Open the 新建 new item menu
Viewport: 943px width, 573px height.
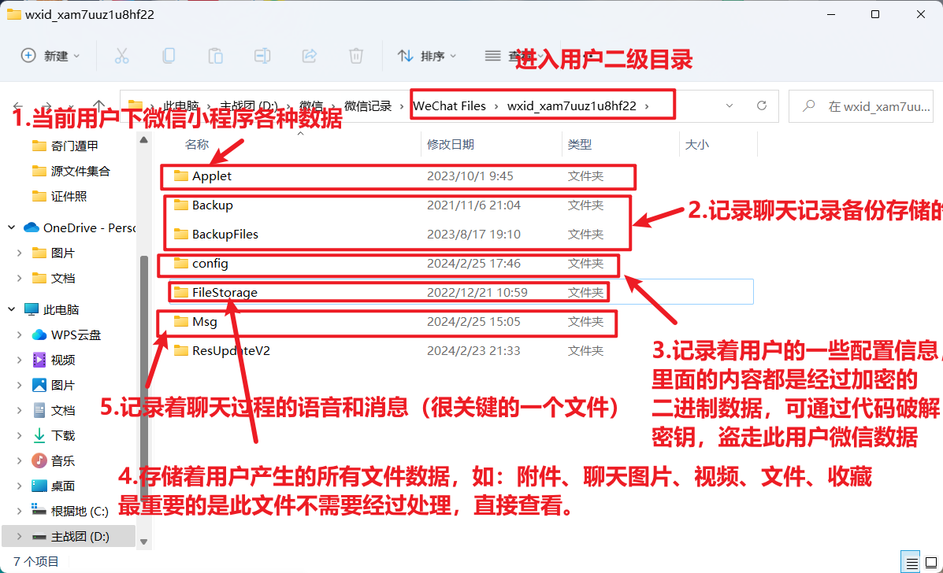point(50,56)
